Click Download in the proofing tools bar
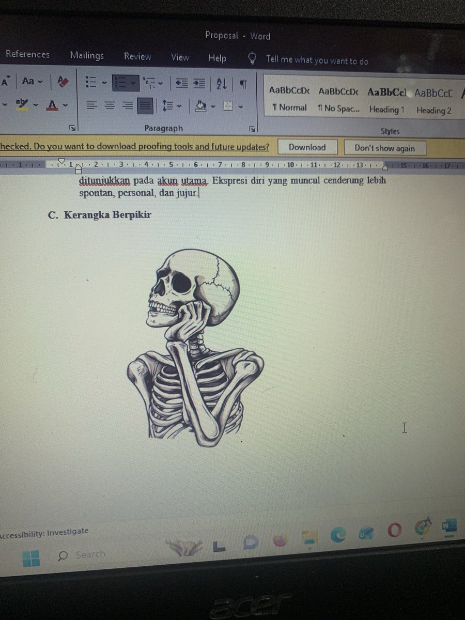Image resolution: width=465 pixels, height=620 pixels. 307,147
